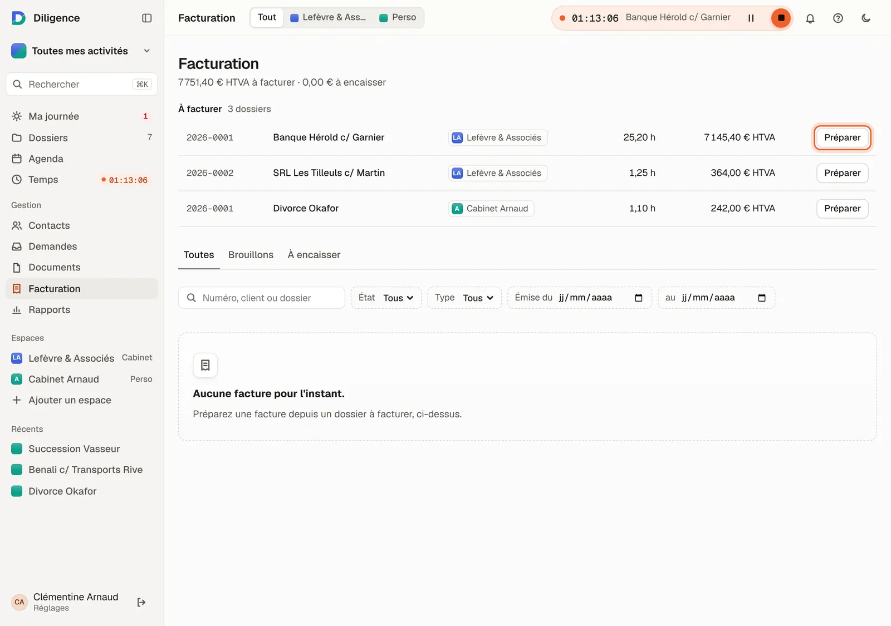Click the Rapports chart icon

coord(17,310)
